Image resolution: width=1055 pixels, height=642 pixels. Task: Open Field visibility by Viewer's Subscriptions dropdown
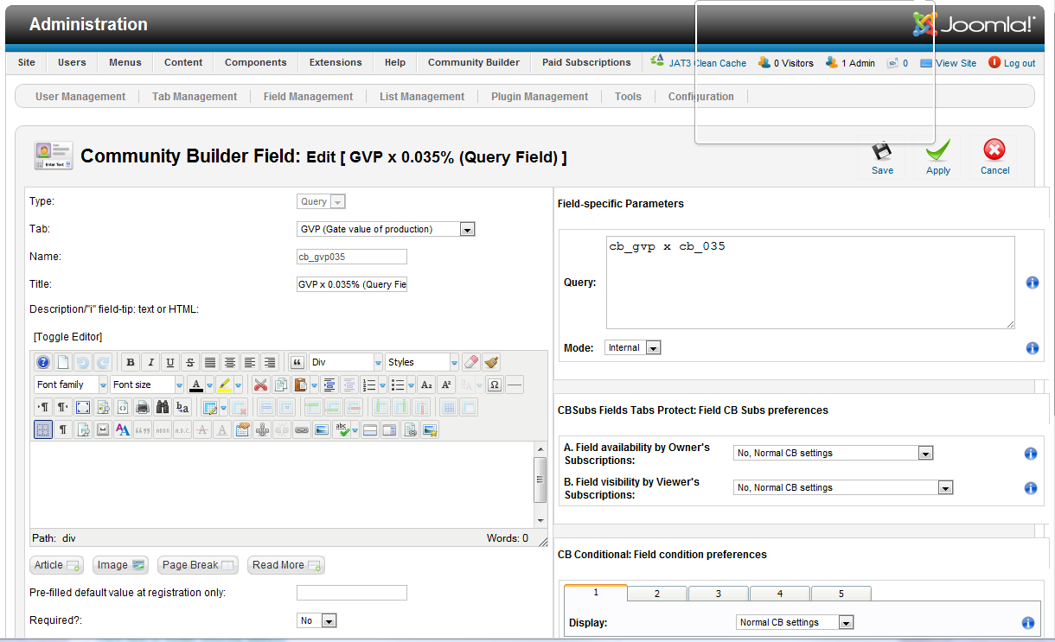pyautogui.click(x=843, y=487)
